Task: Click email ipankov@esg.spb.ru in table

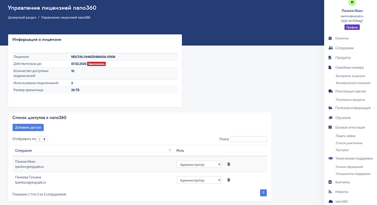Action: (30, 167)
